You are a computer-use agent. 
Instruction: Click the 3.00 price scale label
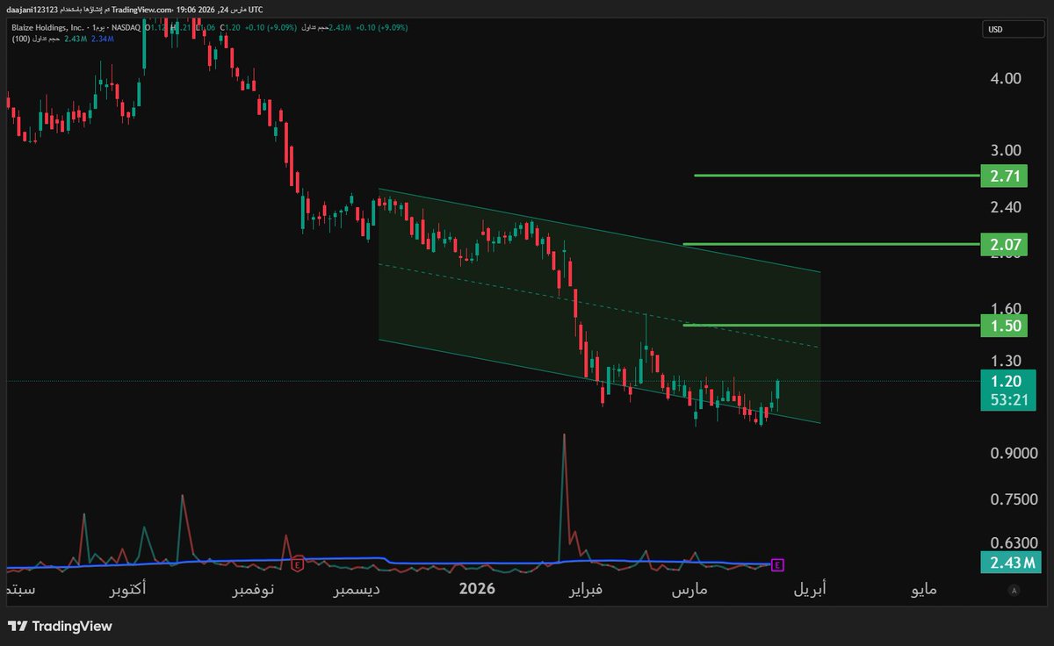click(x=1005, y=151)
